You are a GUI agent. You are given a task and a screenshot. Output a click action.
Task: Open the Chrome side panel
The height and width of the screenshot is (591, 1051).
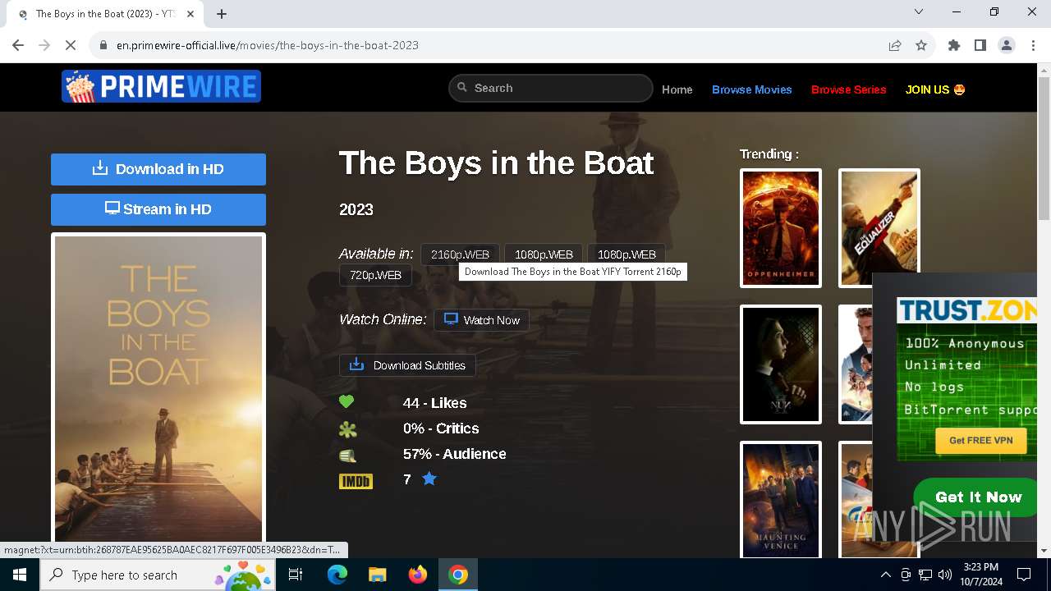coord(980,45)
